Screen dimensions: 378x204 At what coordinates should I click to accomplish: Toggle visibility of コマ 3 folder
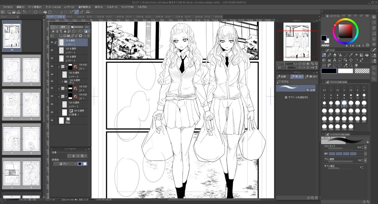click(52, 88)
